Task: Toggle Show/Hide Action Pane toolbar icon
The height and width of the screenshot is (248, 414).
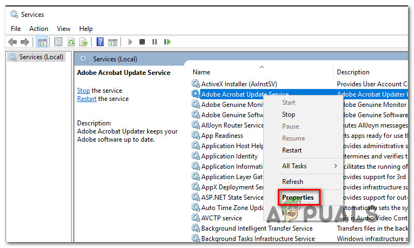Action: (x=113, y=42)
